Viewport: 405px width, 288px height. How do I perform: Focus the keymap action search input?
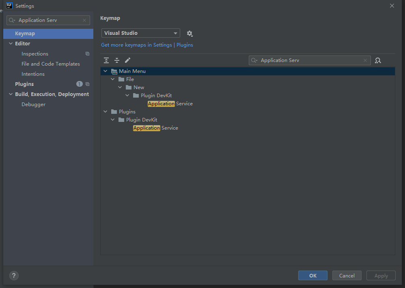310,60
